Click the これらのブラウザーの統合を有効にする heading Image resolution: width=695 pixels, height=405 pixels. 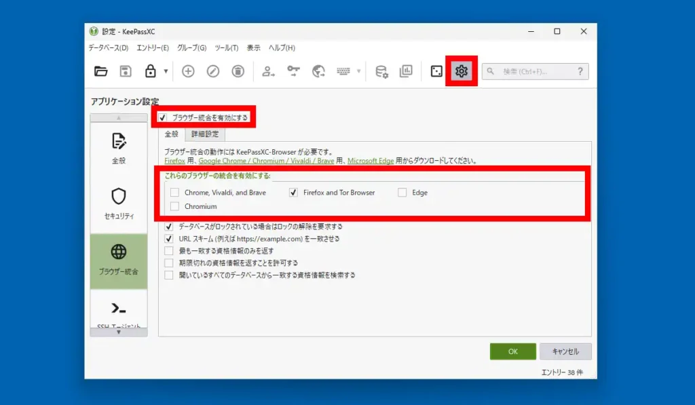[217, 176]
